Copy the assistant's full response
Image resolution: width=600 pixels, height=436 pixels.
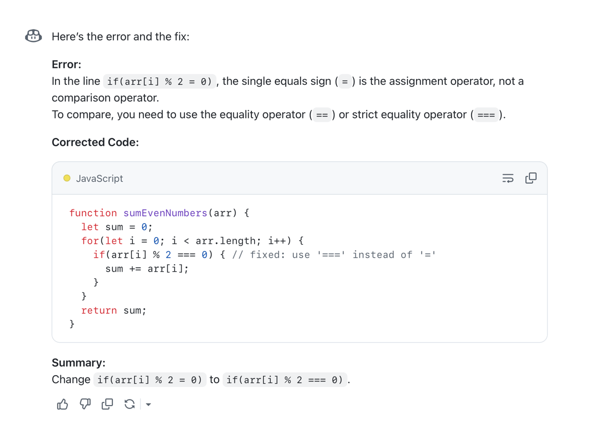107,404
